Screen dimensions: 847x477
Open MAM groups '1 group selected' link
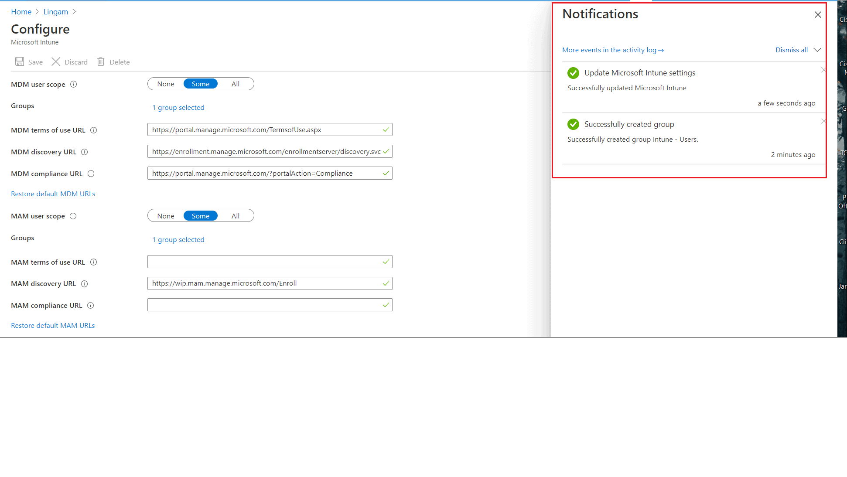(178, 240)
